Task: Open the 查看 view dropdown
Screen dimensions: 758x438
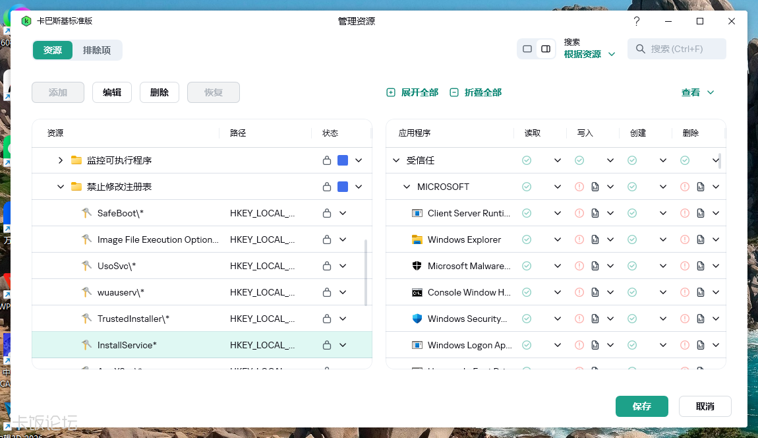Action: [x=697, y=92]
